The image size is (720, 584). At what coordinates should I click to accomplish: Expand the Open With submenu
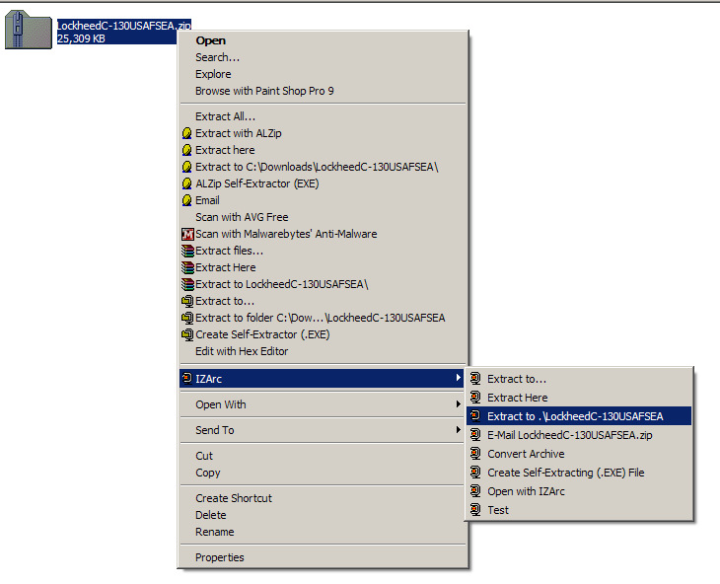[x=457, y=404]
